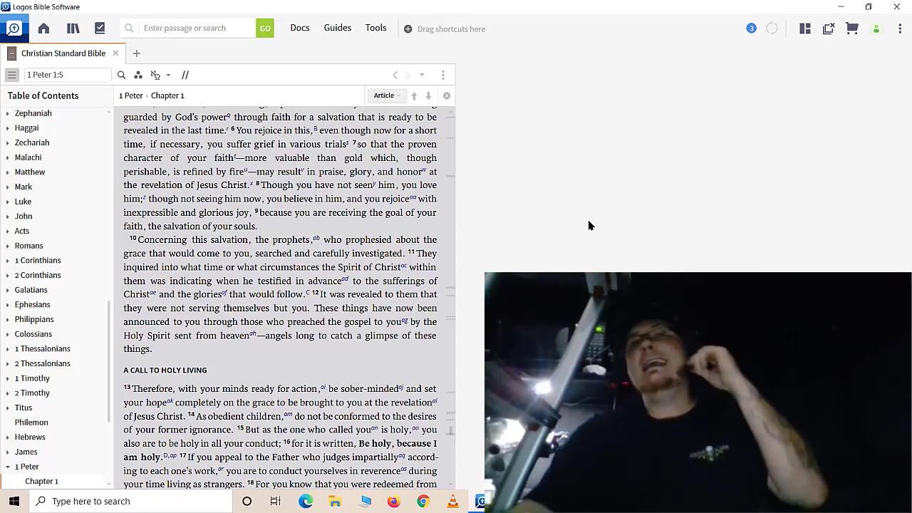Collapse the 1 Peter tree arrow

[8, 467]
